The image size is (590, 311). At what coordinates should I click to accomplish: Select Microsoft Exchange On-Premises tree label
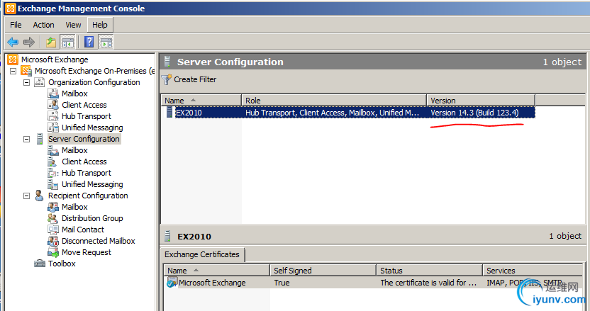pos(95,71)
